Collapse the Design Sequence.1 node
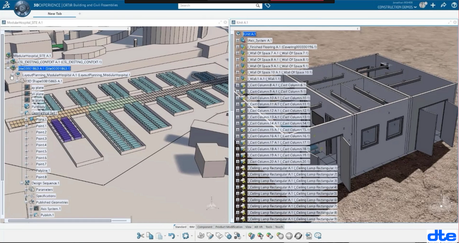The height and width of the screenshot is (243, 459). 22,183
